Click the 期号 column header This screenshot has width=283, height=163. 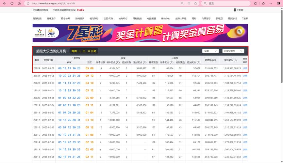(37, 60)
